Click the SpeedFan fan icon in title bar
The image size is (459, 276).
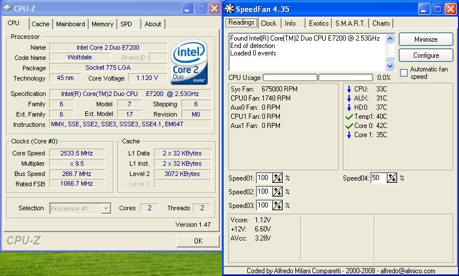(x=230, y=8)
